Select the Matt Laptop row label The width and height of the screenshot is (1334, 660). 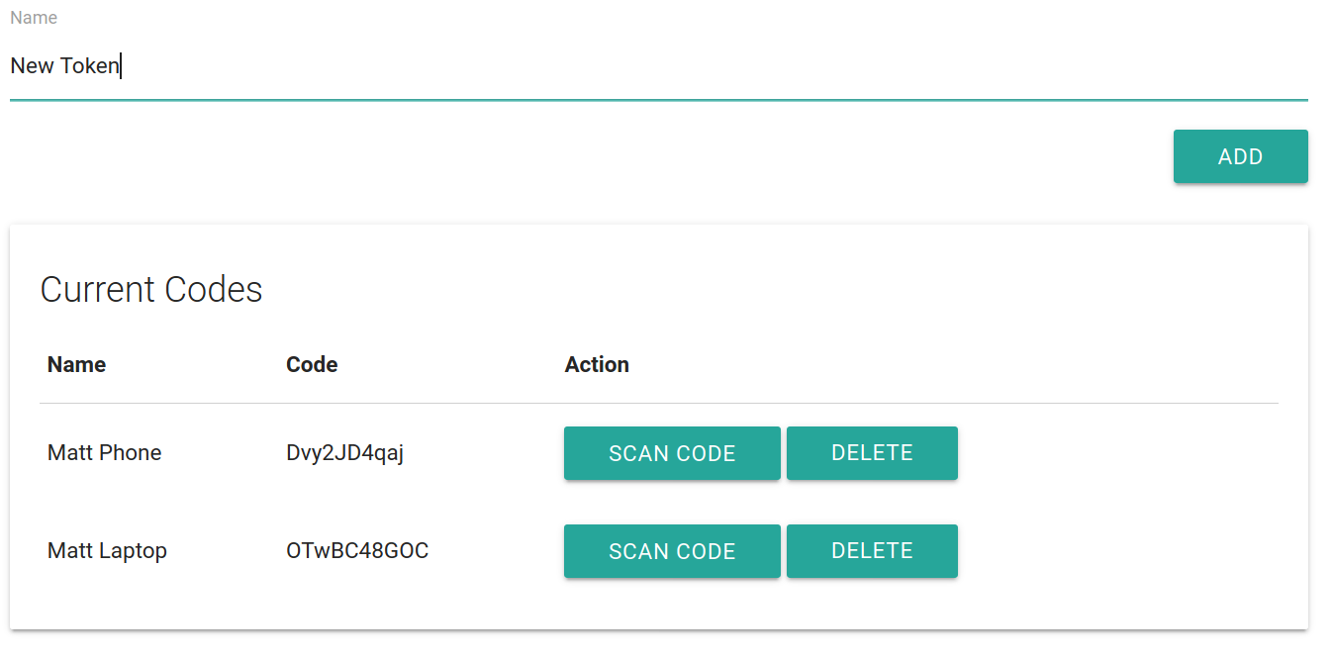pyautogui.click(x=107, y=550)
